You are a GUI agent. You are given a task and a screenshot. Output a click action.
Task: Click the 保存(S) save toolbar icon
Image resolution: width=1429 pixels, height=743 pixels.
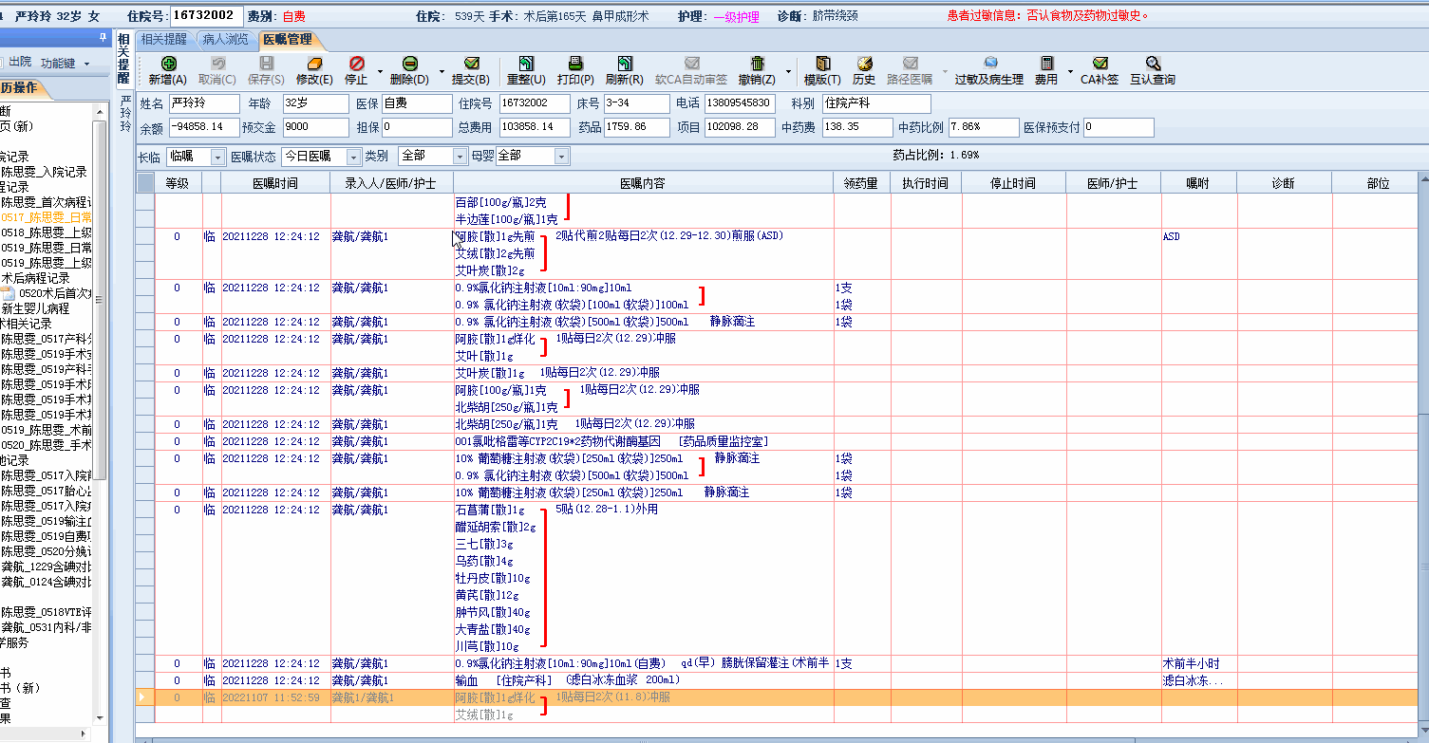tap(266, 64)
